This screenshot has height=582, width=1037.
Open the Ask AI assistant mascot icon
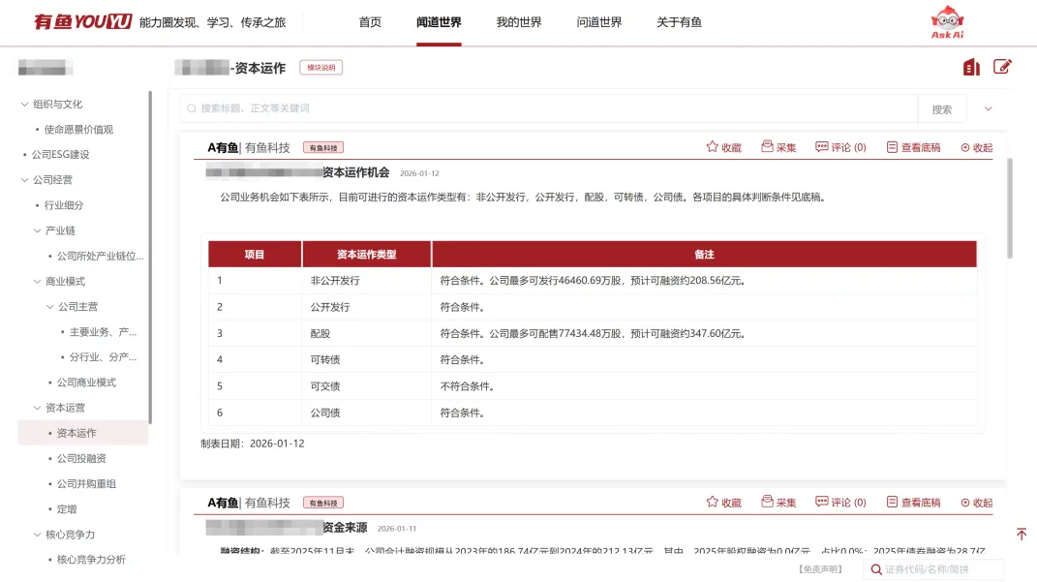coord(947,22)
